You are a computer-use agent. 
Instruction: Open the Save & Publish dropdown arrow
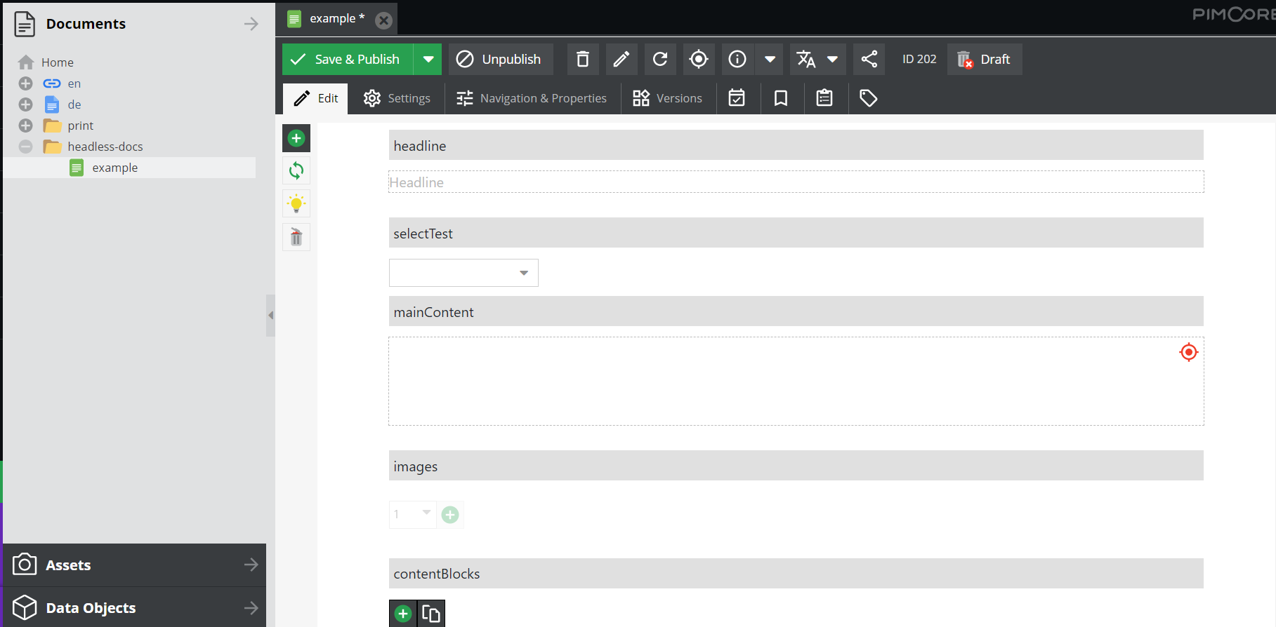click(428, 59)
